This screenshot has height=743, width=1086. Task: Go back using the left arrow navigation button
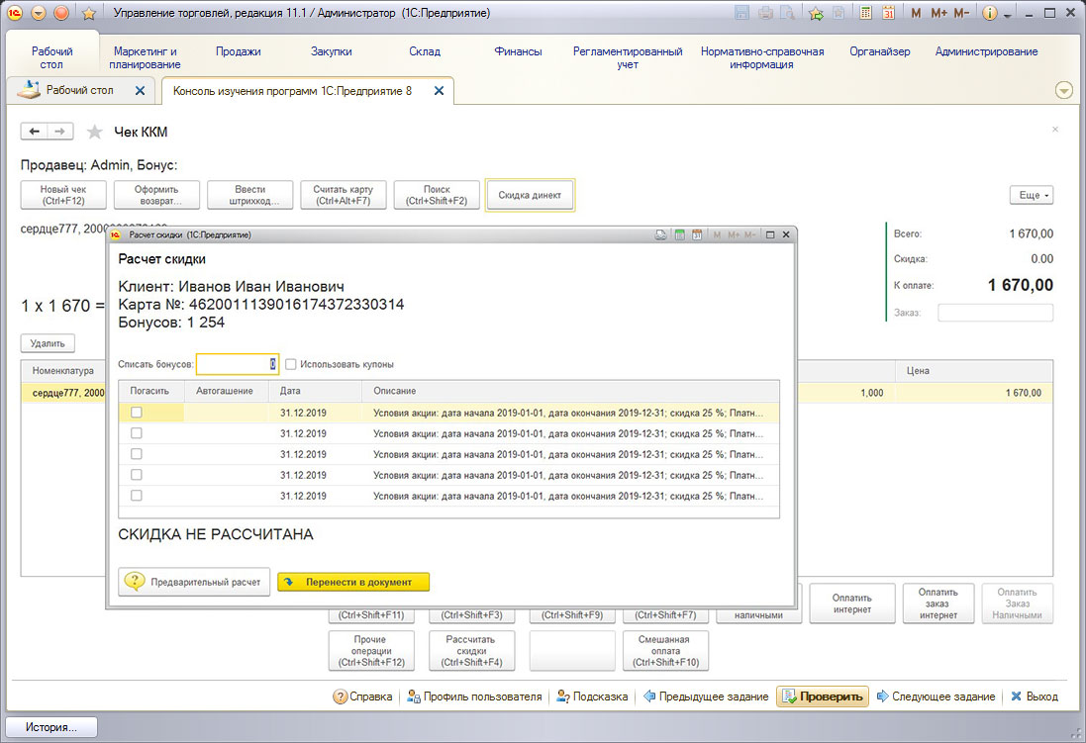click(35, 132)
